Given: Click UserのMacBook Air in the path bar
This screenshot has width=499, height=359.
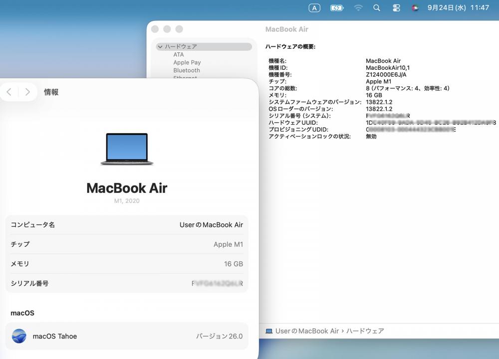Looking at the screenshot, I should pos(307,331).
